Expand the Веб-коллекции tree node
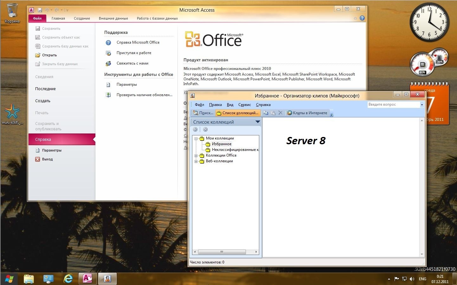This screenshot has height=285, width=457. 196,161
